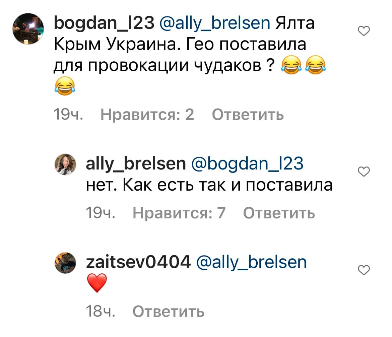Open the bogdan_l23 username link
Image resolution: width=392 pixels, height=337 pixels.
[x=104, y=23]
